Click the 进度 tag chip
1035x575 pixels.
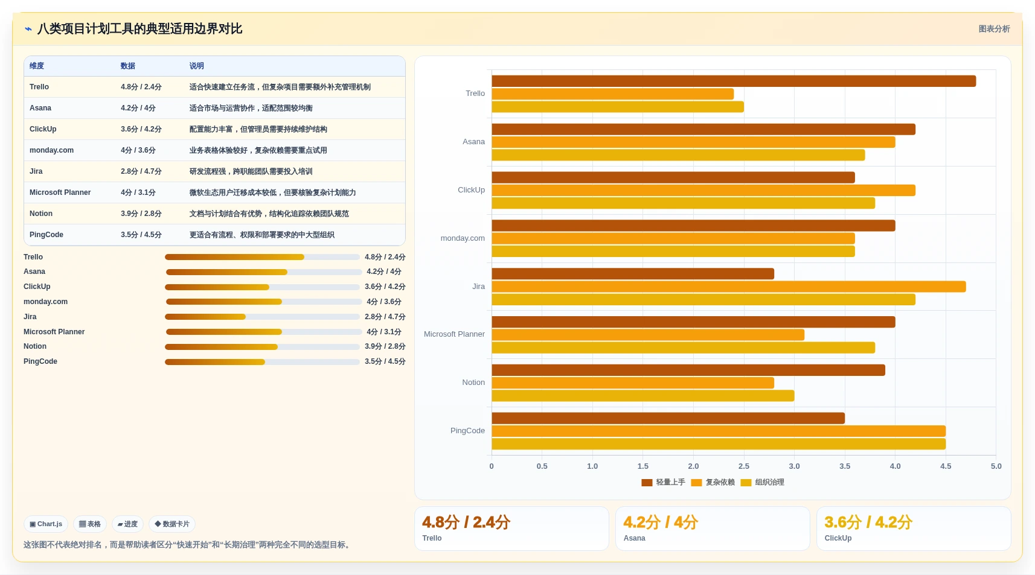[x=127, y=524]
